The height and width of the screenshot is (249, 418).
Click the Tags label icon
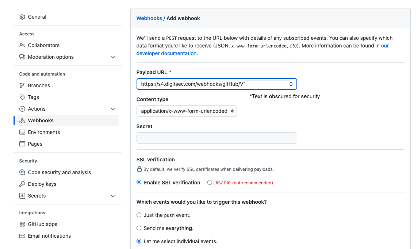[x=22, y=97]
